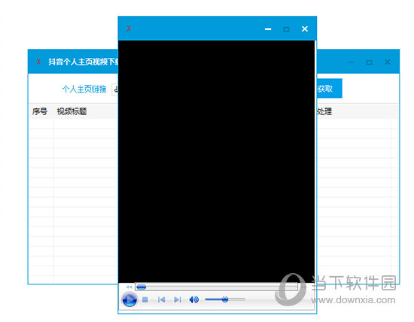The height and width of the screenshot is (322, 414).
Task: Click the rewind arrows beside seek bar
Action: [x=129, y=287]
